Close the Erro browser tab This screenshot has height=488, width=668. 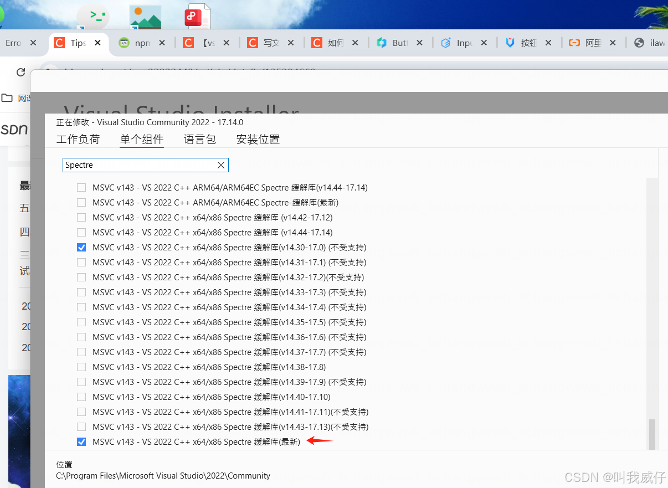33,43
